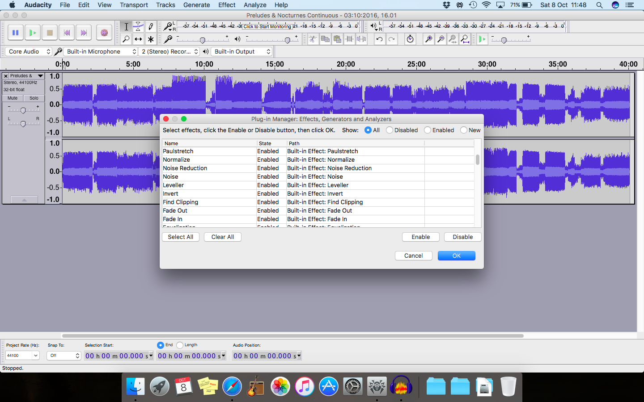
Task: Click the Clear All button
Action: (223, 237)
